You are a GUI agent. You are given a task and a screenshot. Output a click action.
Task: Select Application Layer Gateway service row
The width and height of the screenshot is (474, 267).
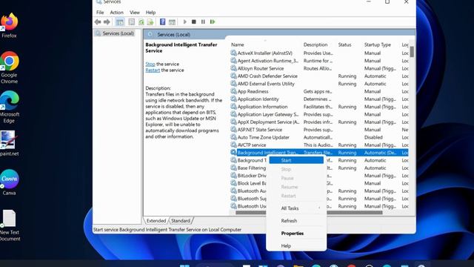coord(319,114)
